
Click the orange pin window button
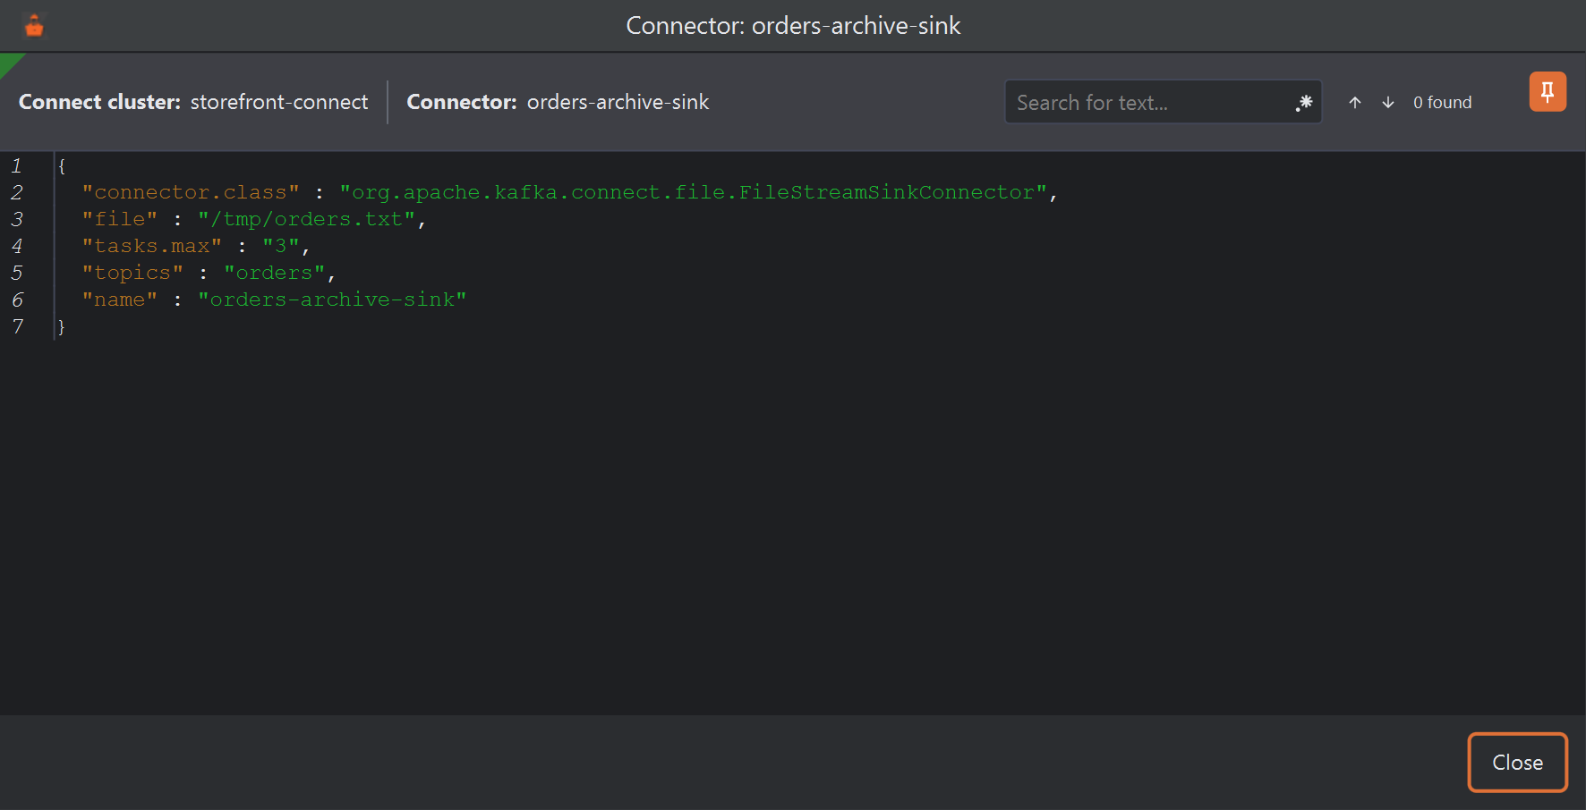click(1548, 91)
